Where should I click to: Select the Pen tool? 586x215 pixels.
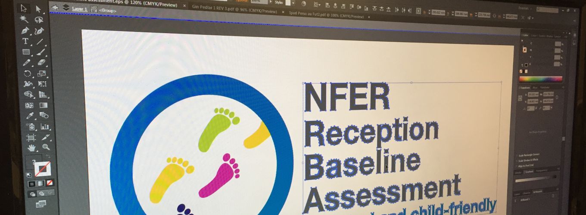point(25,31)
